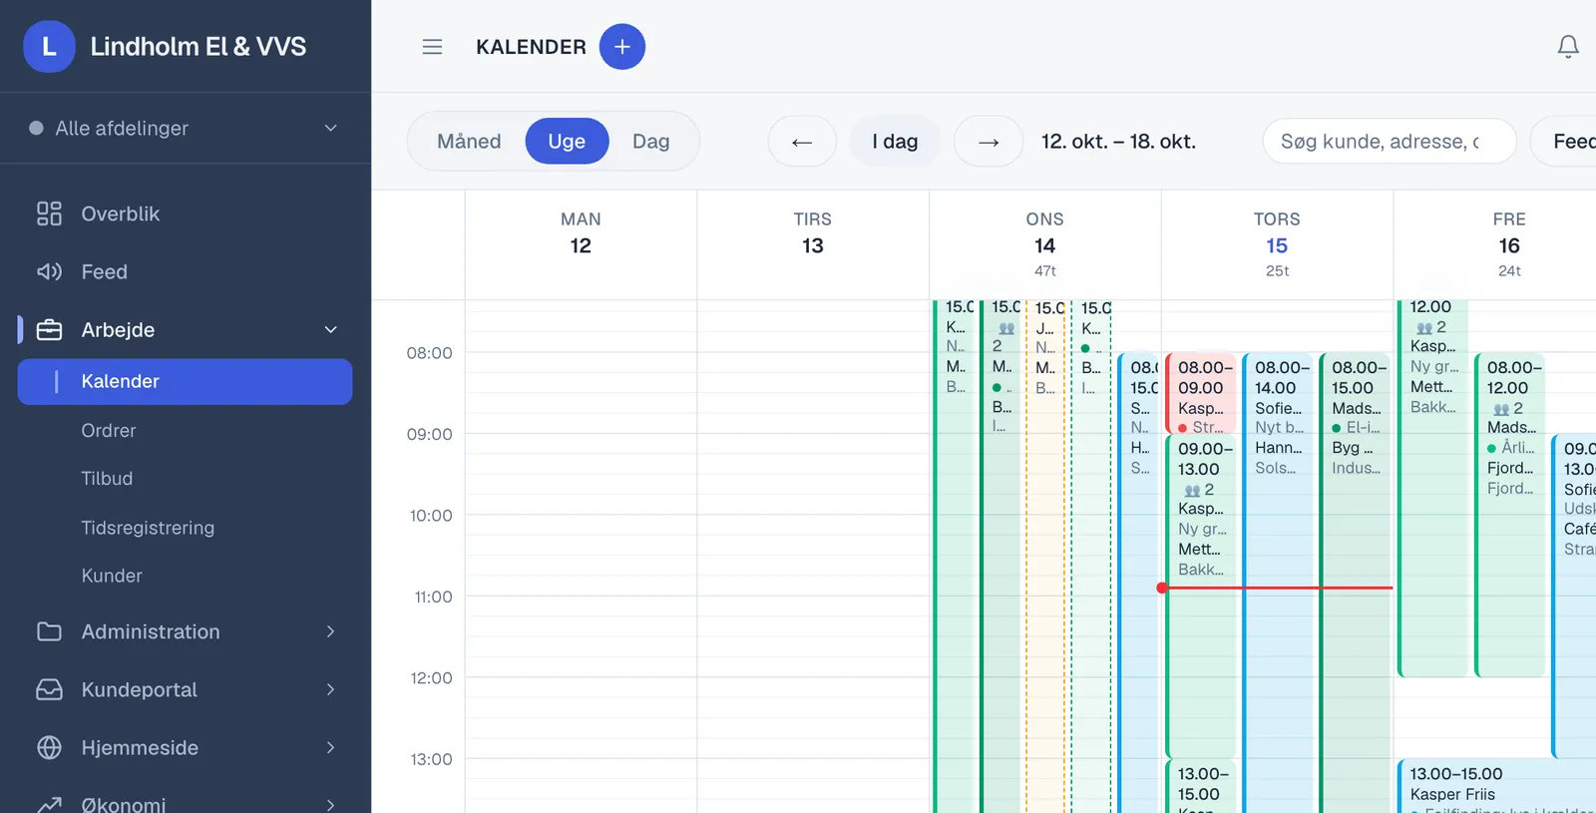Click the Hjemmeside globe icon
Screen dimensions: 1596x813
pyautogui.click(x=49, y=747)
